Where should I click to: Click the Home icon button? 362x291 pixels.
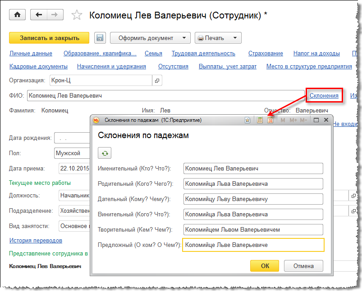click(x=18, y=15)
